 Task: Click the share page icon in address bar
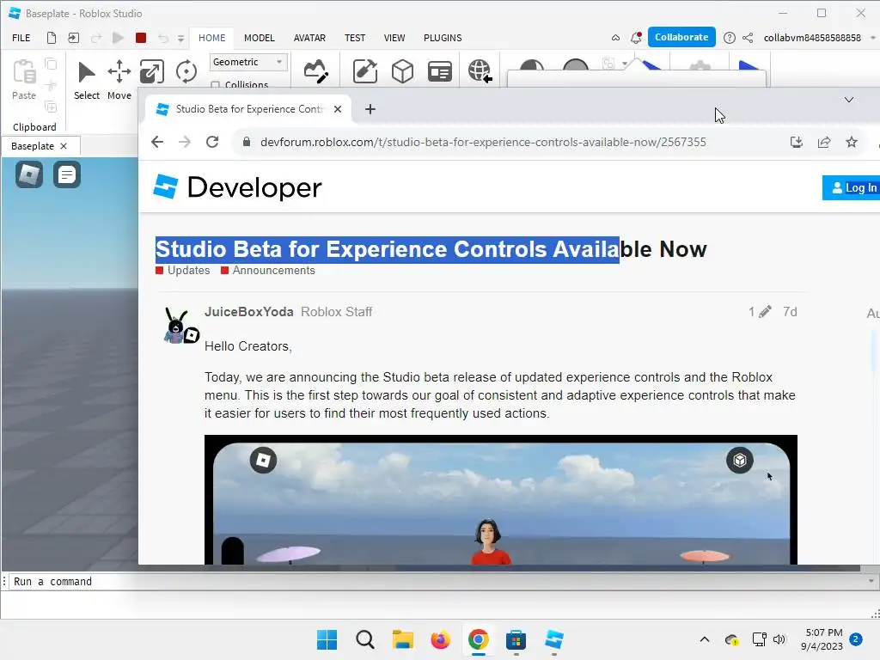coord(824,142)
